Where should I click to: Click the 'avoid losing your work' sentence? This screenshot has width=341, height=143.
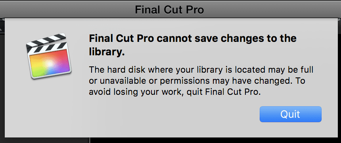click(x=174, y=92)
